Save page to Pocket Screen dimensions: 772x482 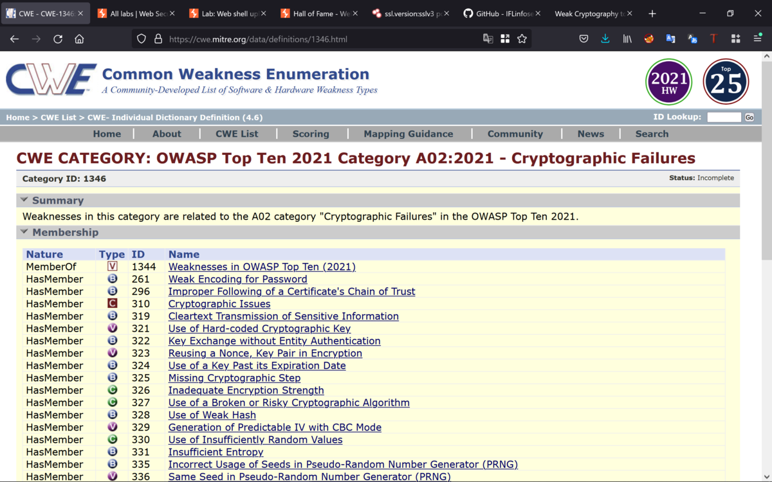[584, 39]
